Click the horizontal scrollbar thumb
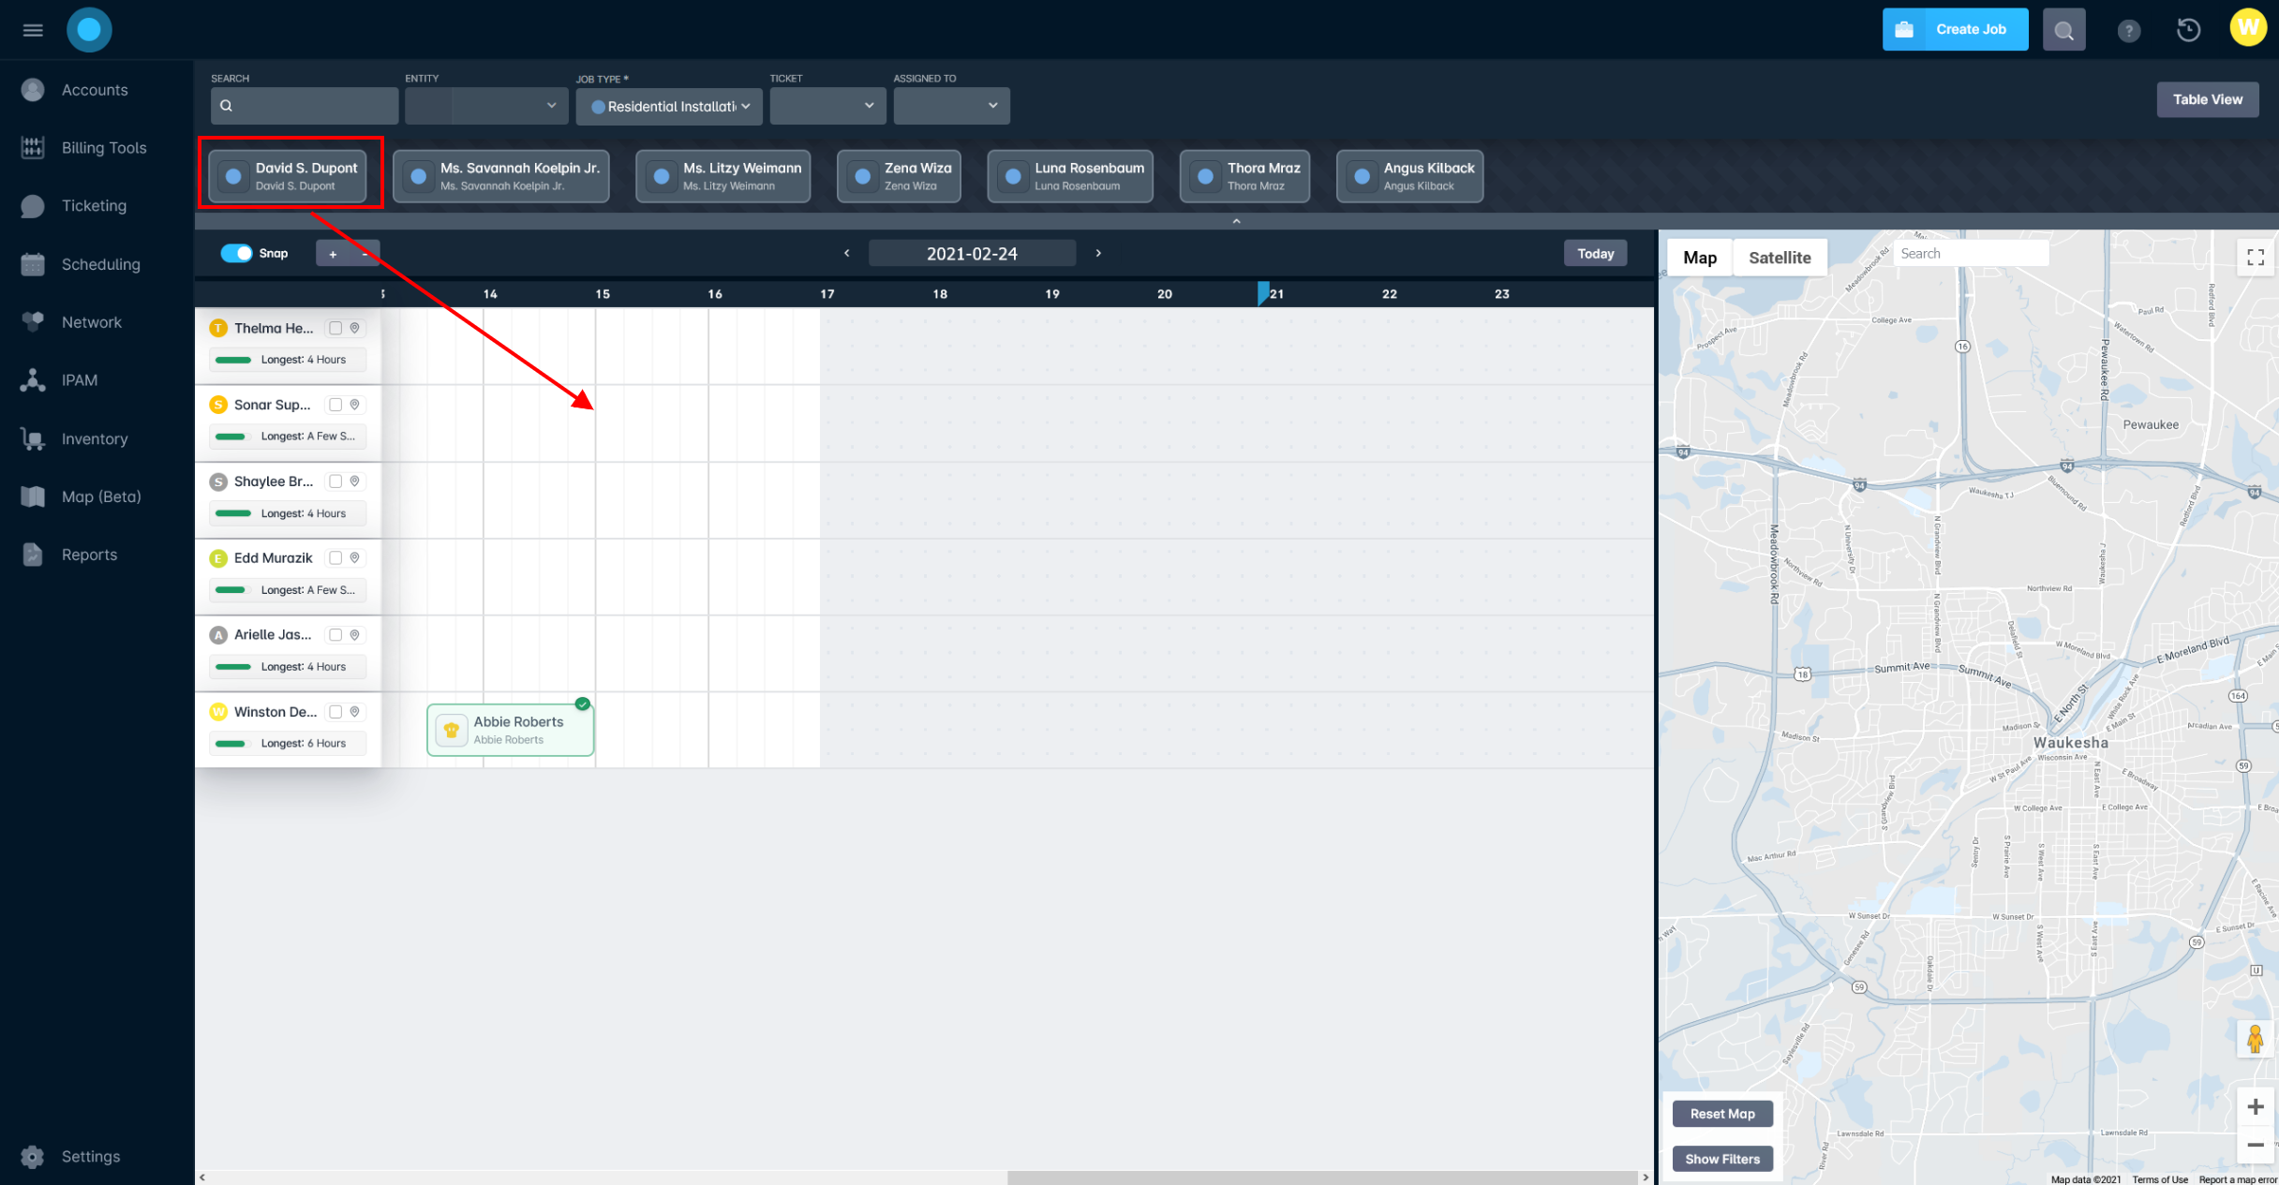2279x1185 pixels. pos(1321,1178)
